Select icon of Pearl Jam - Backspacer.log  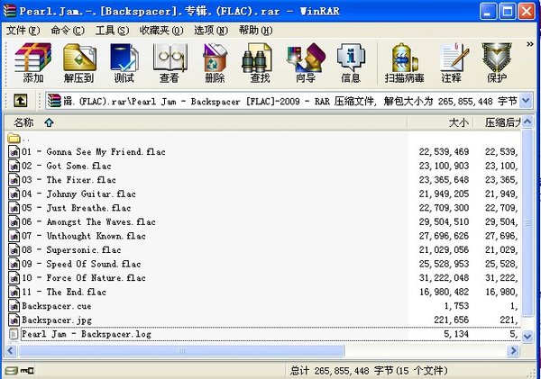click(x=14, y=334)
